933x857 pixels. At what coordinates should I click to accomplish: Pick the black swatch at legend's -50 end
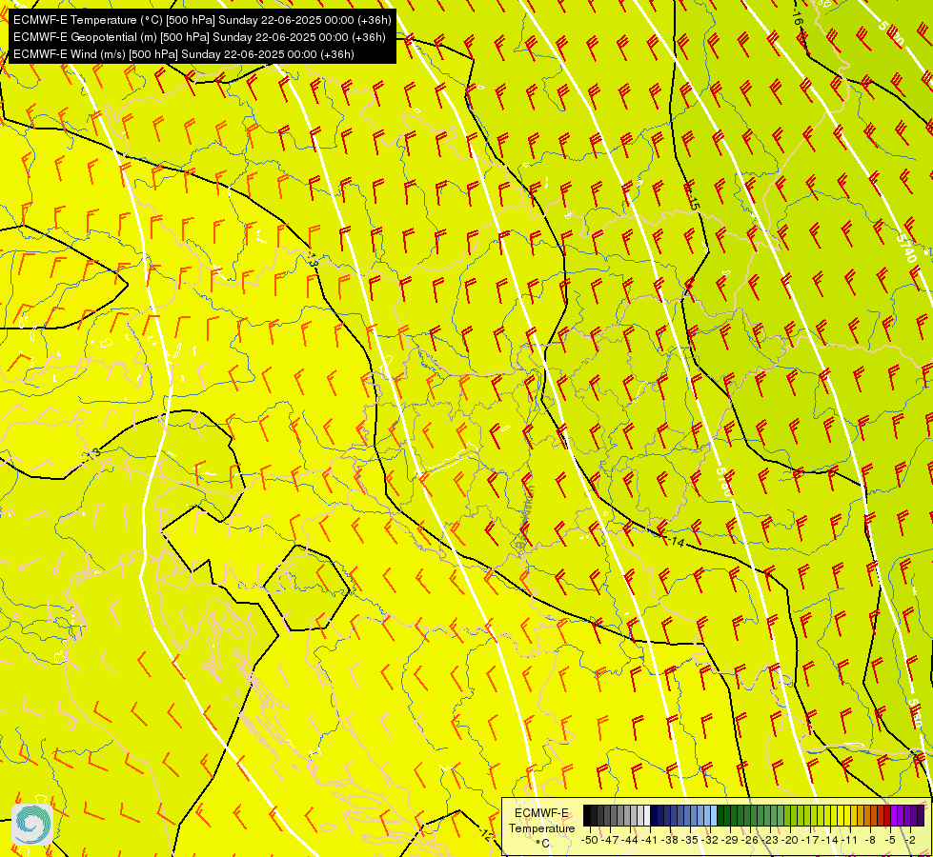tap(587, 816)
